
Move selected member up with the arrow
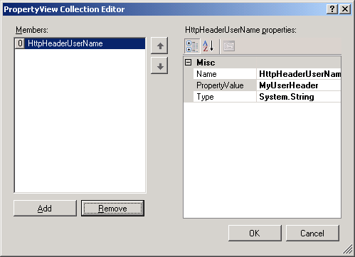159,46
